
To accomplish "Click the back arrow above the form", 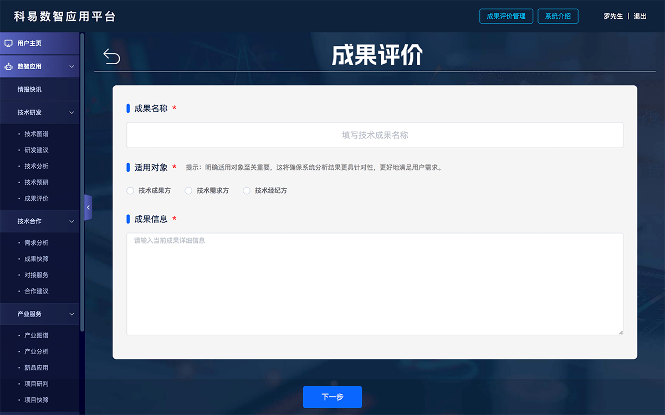I will coord(110,55).
